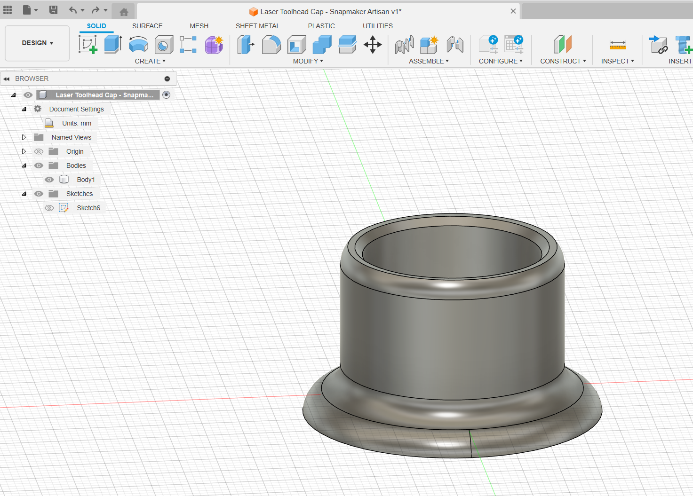The image size is (693, 496).
Task: Open the CREATE dropdown menu
Action: click(x=150, y=61)
